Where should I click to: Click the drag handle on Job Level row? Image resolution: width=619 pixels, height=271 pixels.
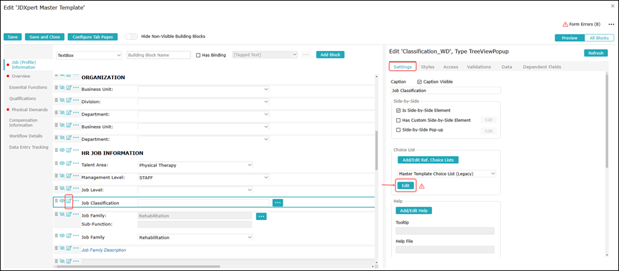[x=56, y=188]
